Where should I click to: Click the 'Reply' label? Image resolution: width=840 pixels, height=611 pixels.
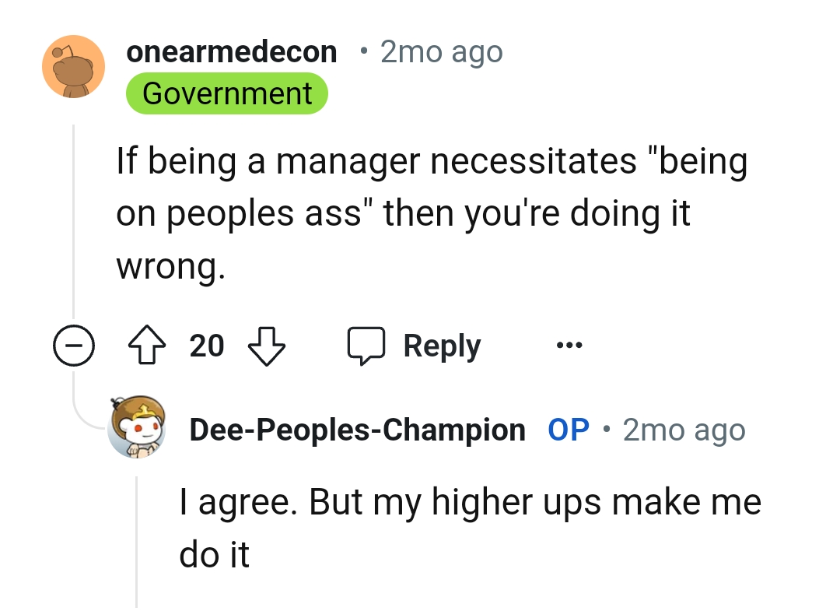(441, 345)
